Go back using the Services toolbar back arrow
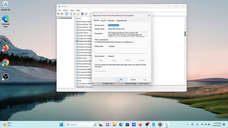The image size is (228, 128). click(58, 14)
